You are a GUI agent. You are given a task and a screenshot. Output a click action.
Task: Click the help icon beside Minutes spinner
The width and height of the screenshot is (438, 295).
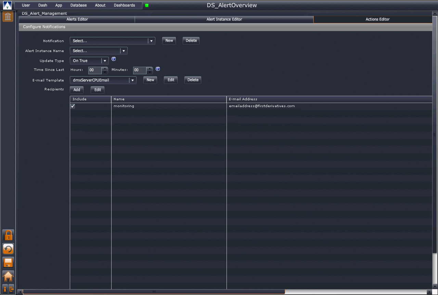(x=158, y=69)
